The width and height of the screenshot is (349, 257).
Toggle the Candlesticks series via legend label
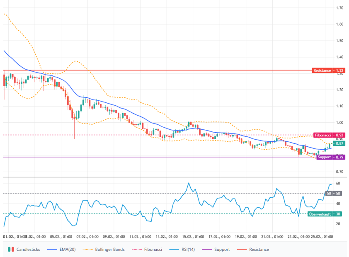click(29, 250)
